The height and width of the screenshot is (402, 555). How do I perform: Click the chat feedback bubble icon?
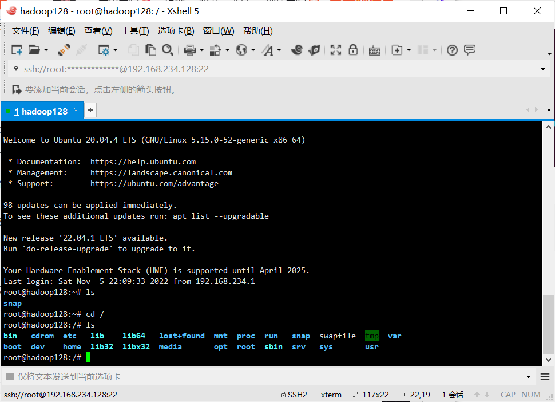(470, 50)
